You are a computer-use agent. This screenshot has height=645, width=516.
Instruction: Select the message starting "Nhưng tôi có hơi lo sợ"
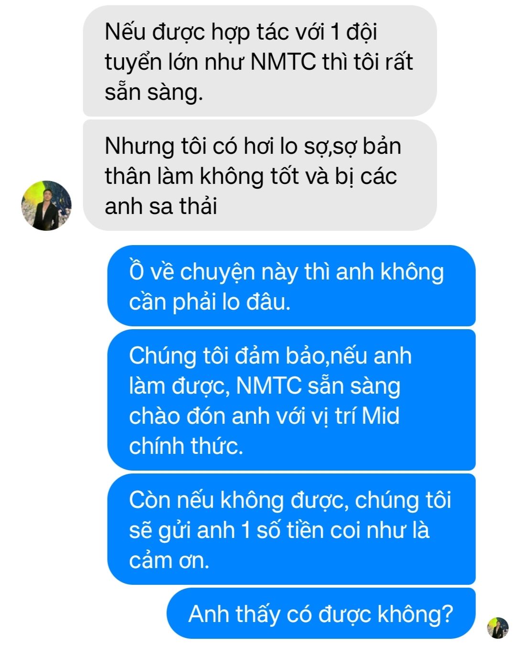(259, 175)
